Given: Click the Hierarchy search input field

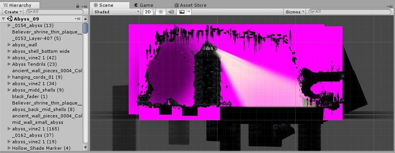Looking at the screenshot, I should click(54, 12).
